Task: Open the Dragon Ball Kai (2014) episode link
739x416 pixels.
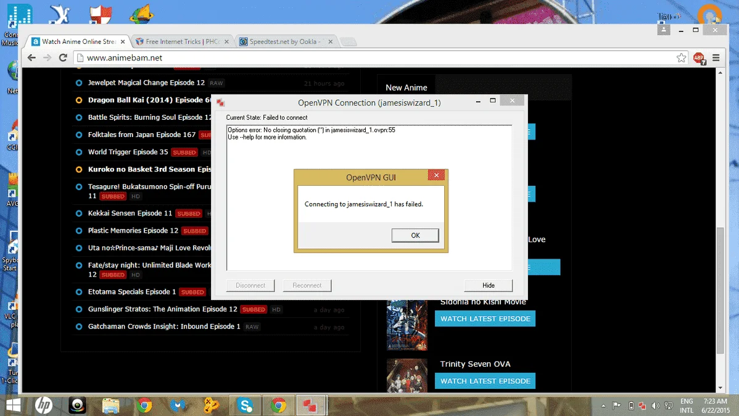Action: click(149, 100)
